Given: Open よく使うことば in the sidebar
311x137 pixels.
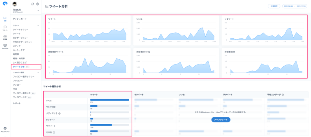Looking at the screenshot, I should 20,62.
